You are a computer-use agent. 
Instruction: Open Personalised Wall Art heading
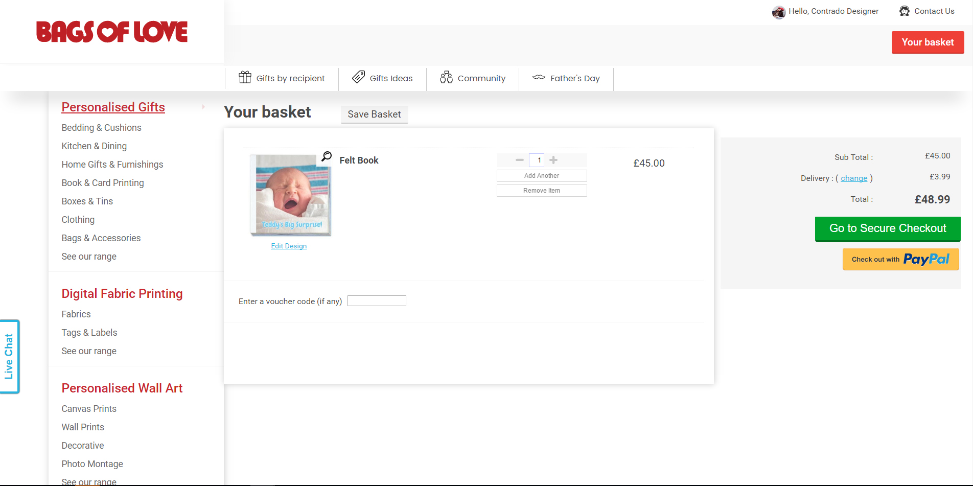(122, 388)
